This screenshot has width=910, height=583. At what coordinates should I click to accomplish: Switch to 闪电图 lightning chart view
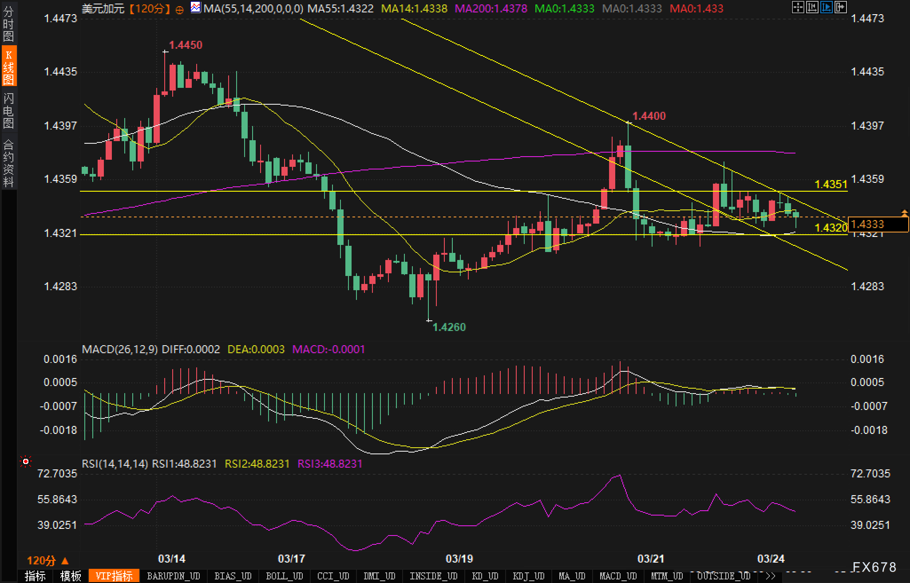(x=8, y=111)
